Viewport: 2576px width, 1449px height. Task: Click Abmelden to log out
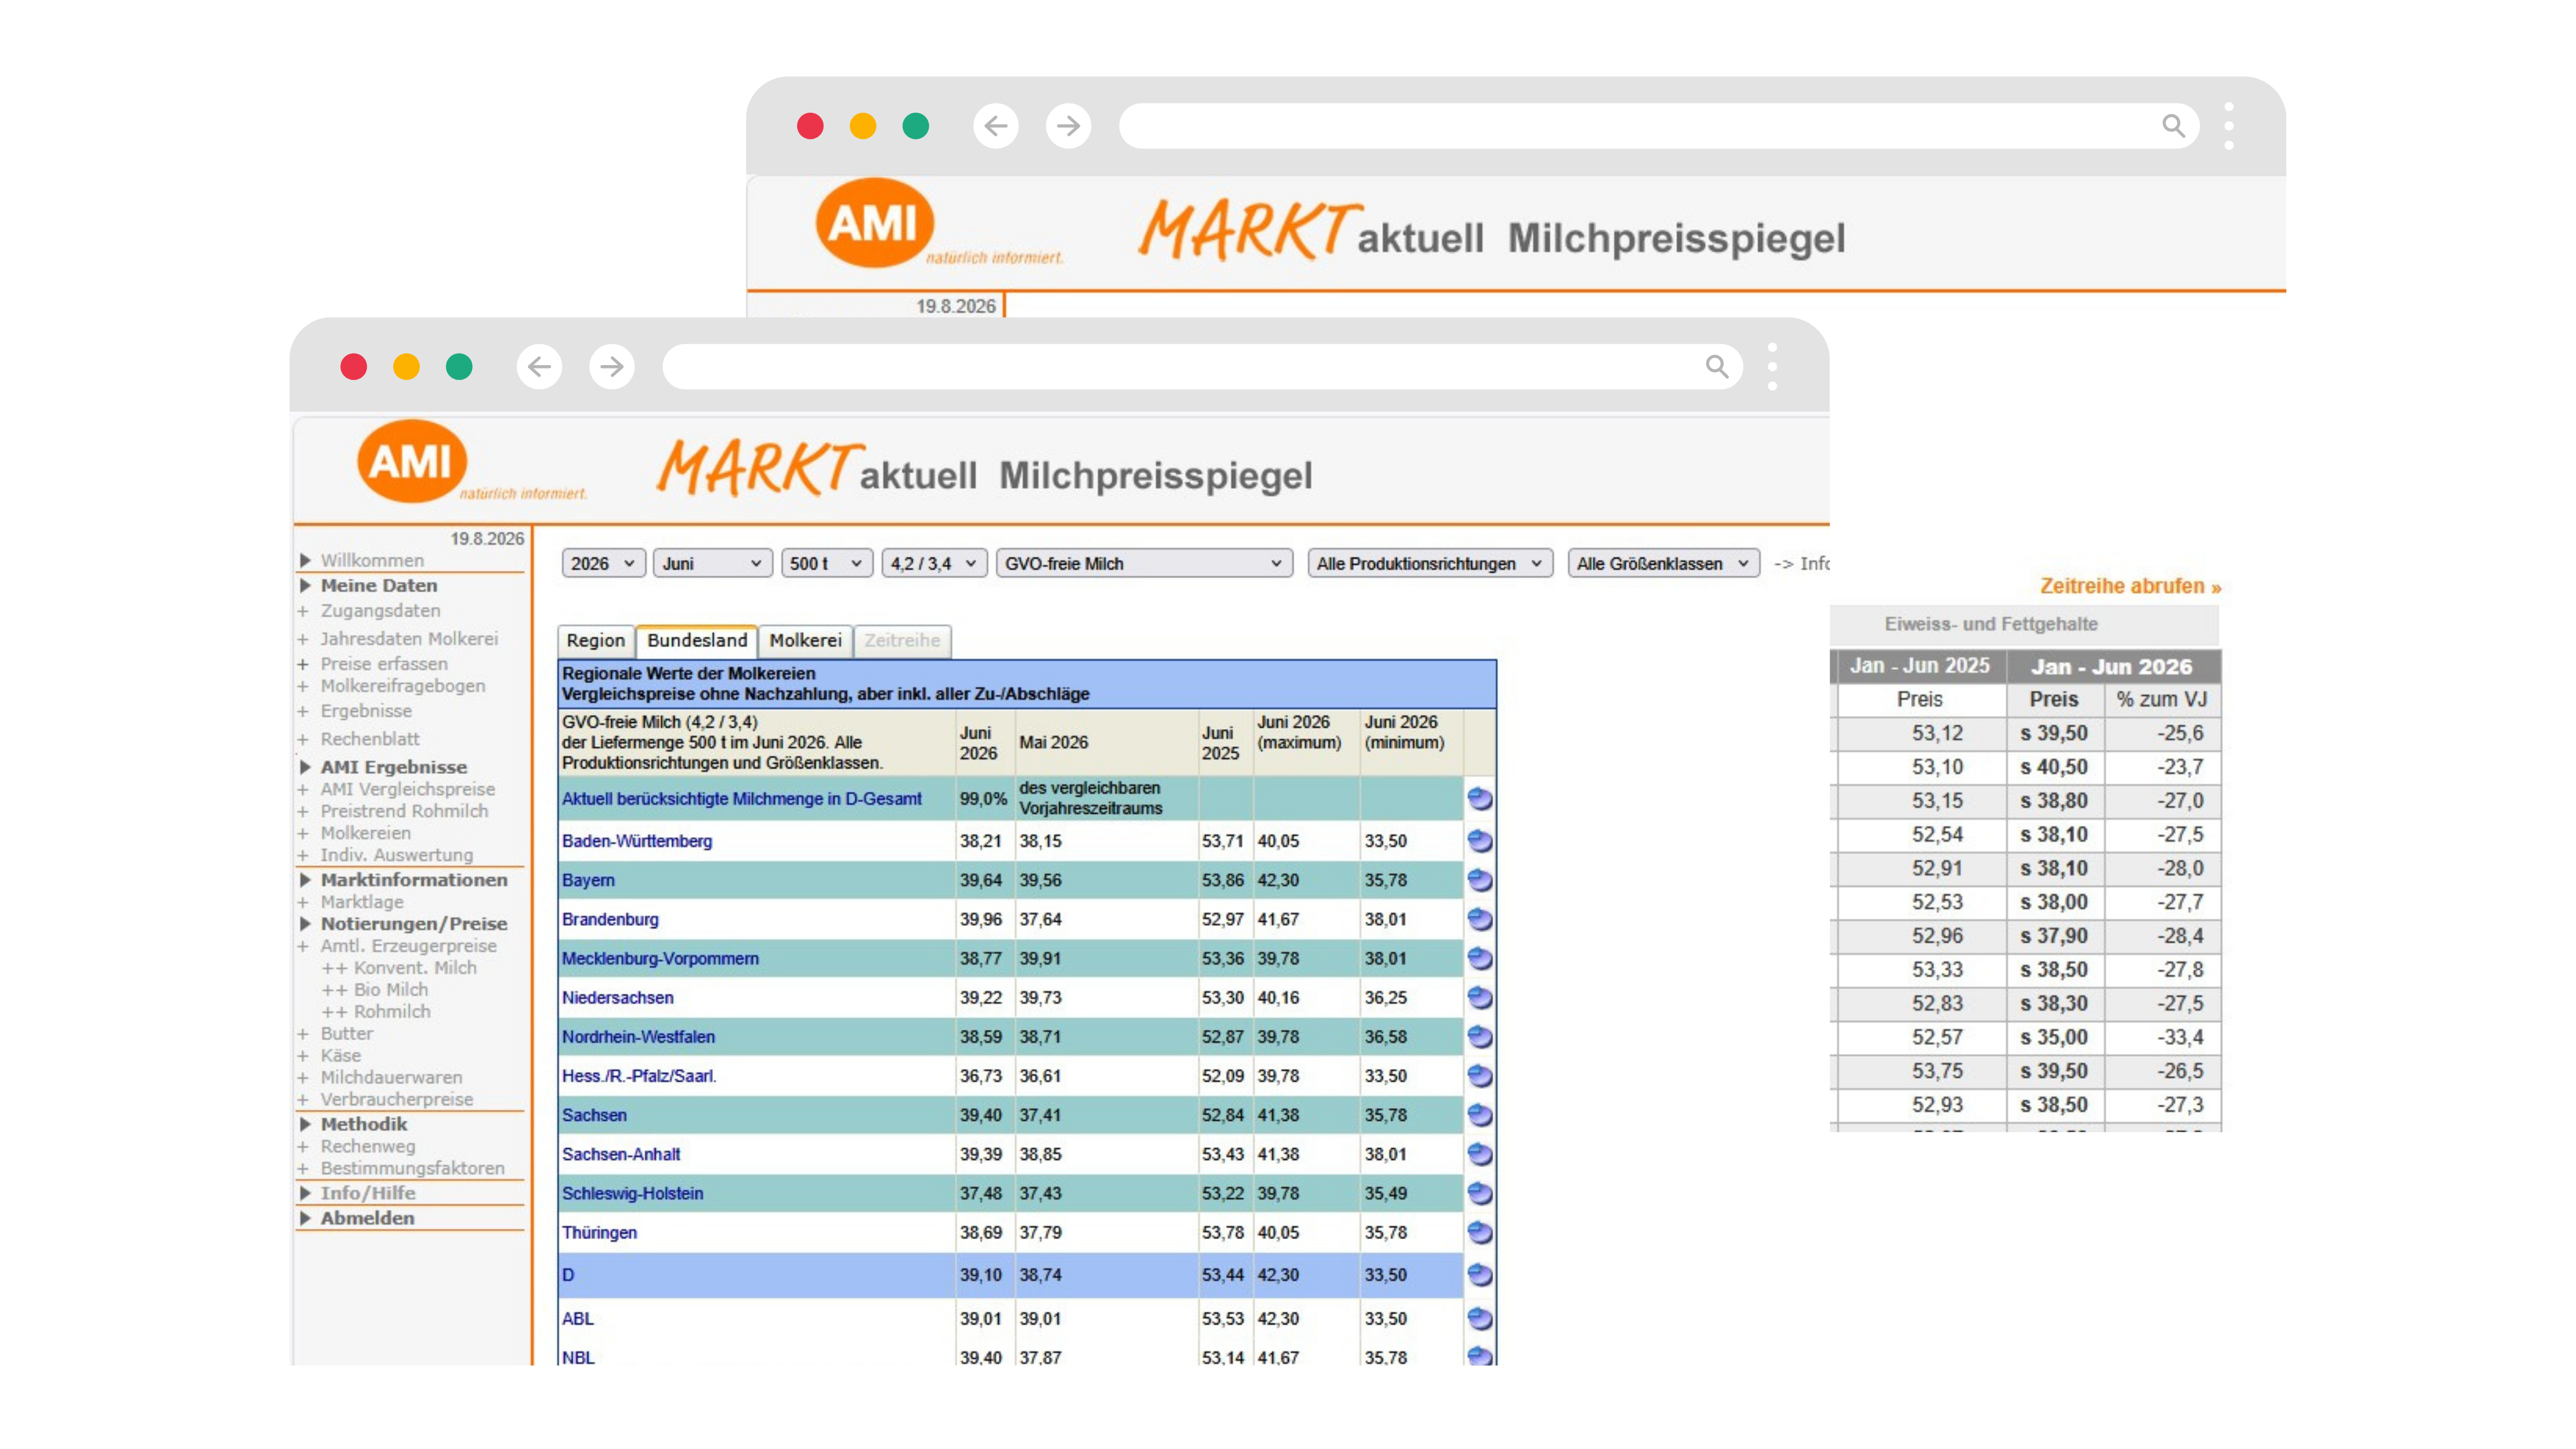coord(367,1218)
